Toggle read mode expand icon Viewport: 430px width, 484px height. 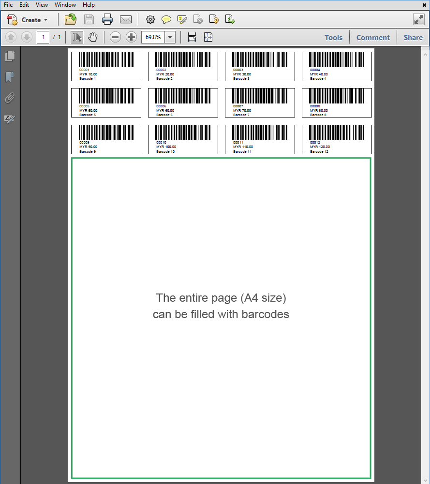point(419,19)
